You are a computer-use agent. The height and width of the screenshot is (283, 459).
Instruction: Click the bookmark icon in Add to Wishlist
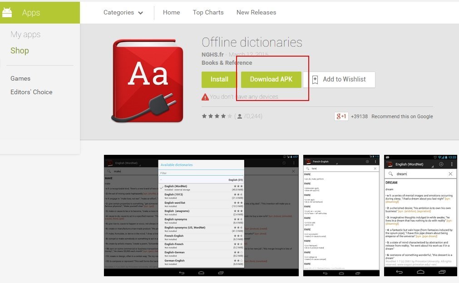coord(315,79)
